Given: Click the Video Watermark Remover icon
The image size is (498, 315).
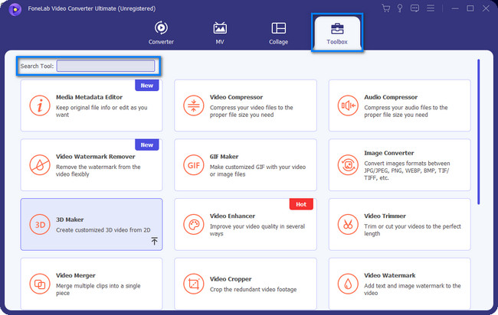Looking at the screenshot, I should pyautogui.click(x=40, y=165).
